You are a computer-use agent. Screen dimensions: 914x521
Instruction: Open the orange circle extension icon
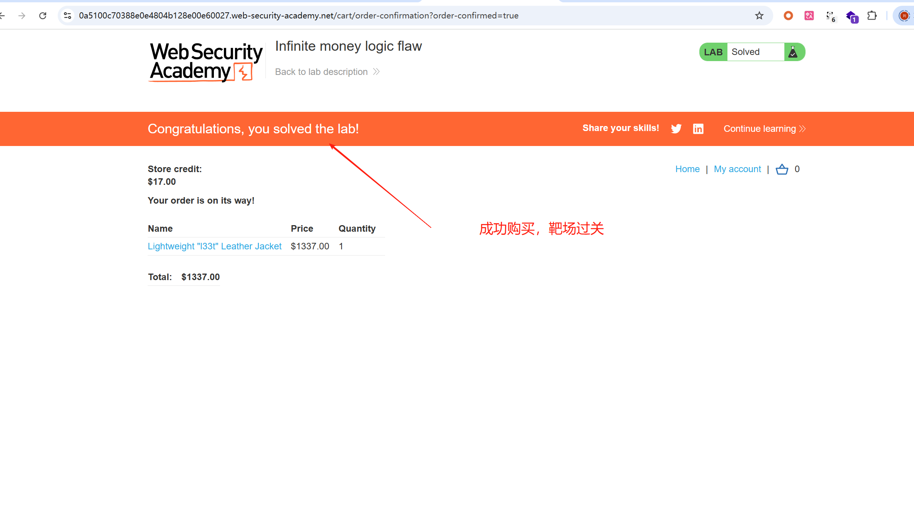(x=788, y=15)
